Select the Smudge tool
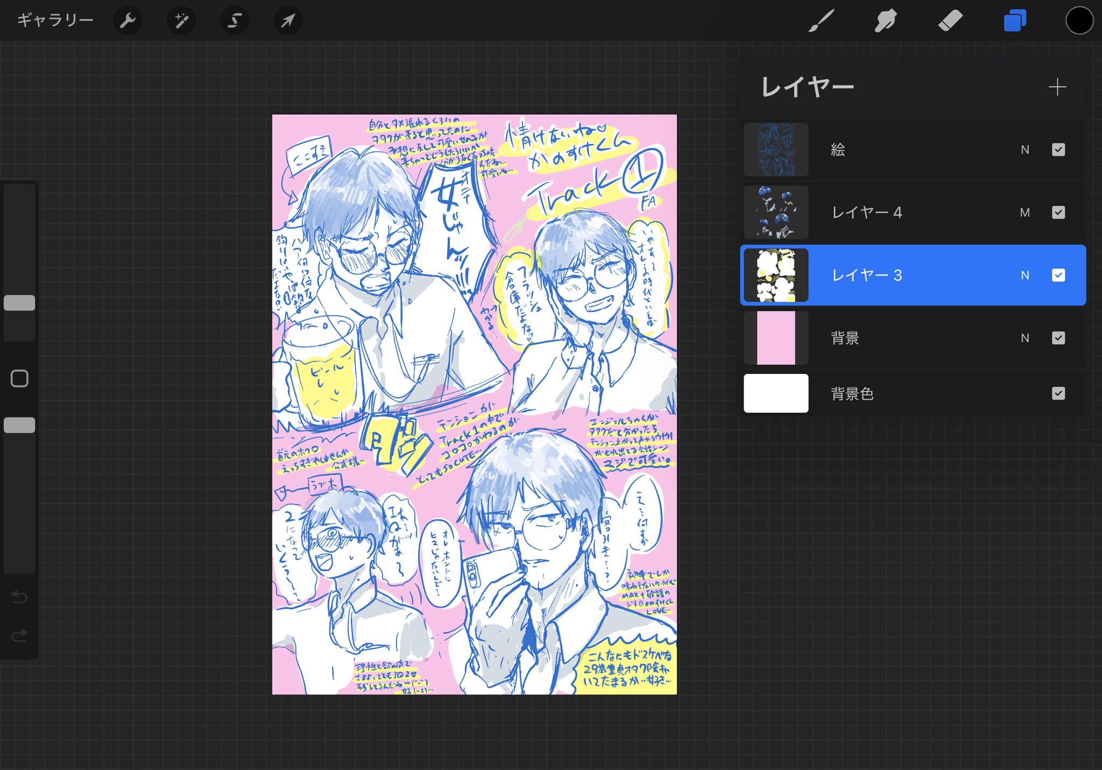This screenshot has width=1102, height=770. coord(886,21)
